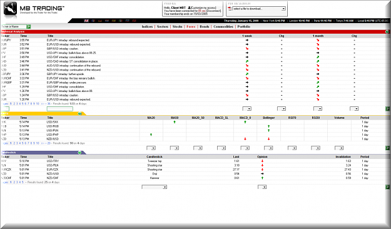Open the first Chg filter dropdown after 1 week

pos(282,109)
